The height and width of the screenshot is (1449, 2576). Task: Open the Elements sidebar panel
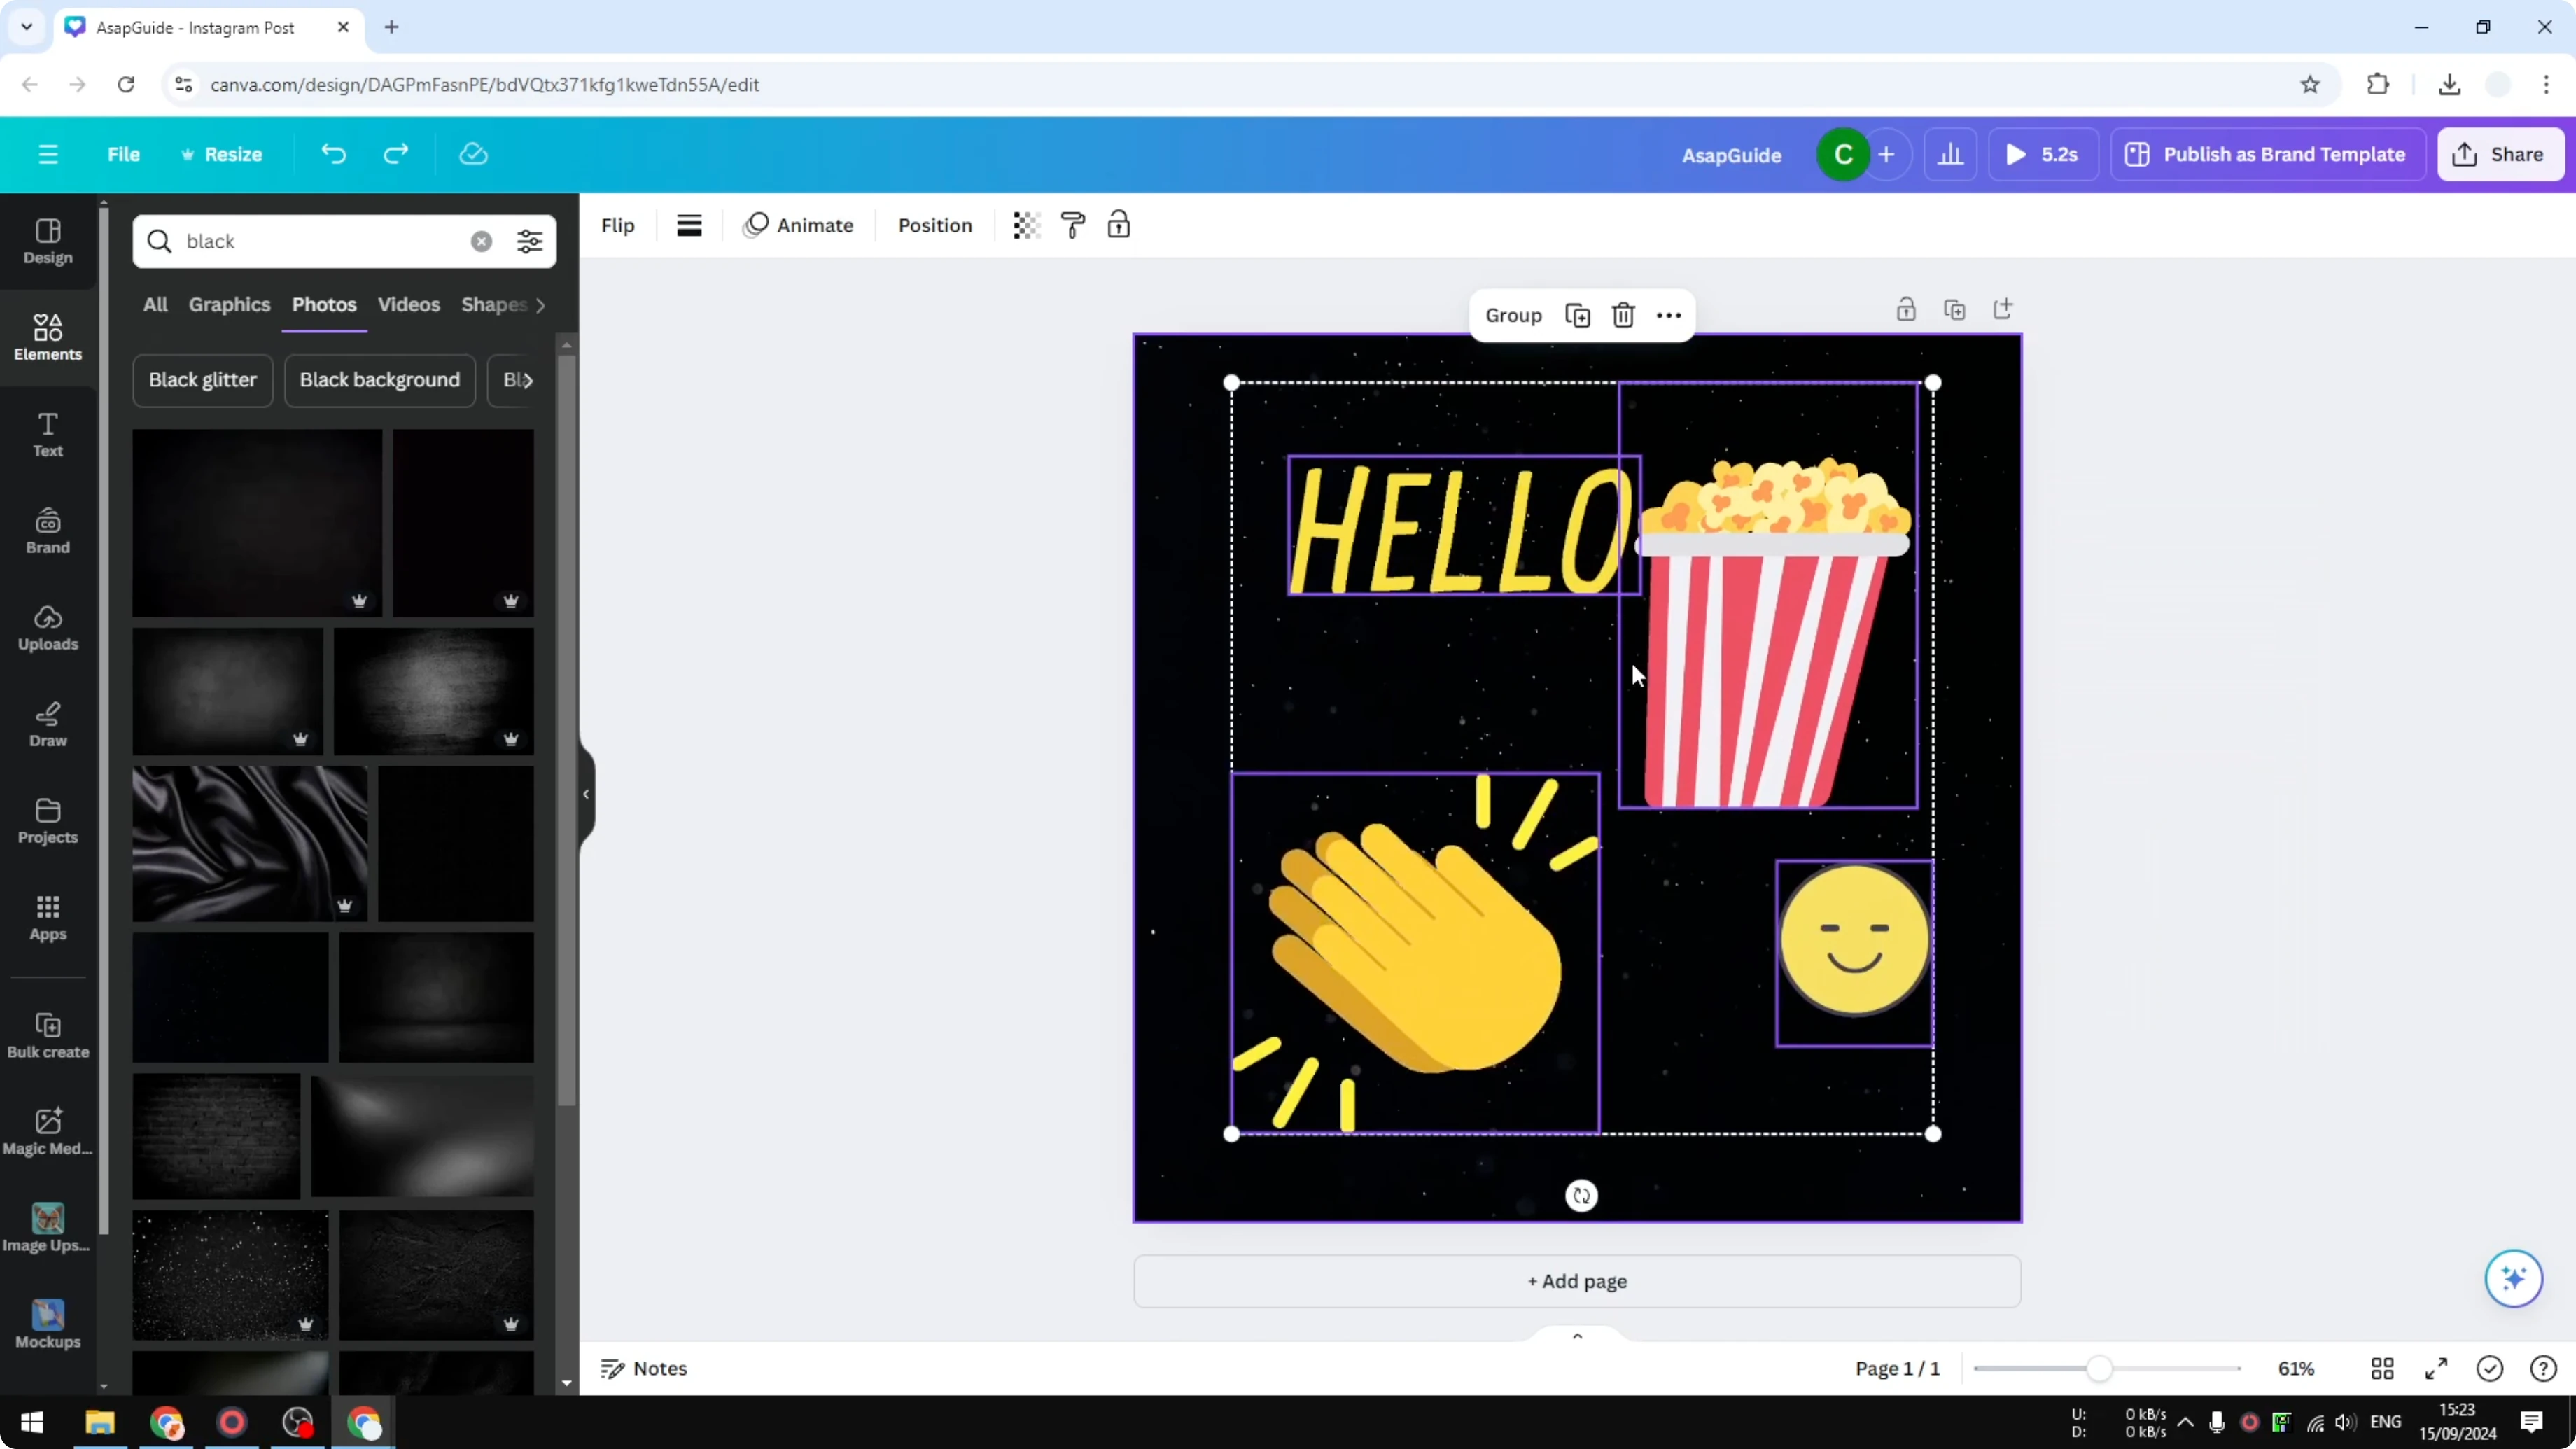pyautogui.click(x=48, y=338)
